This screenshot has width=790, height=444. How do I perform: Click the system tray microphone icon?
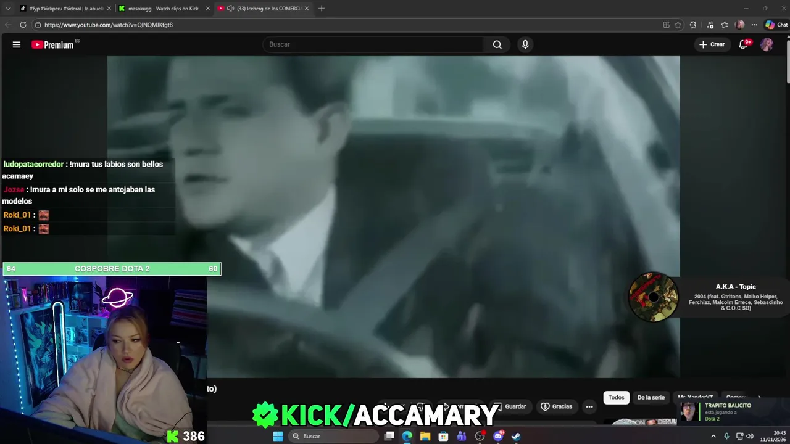(726, 436)
